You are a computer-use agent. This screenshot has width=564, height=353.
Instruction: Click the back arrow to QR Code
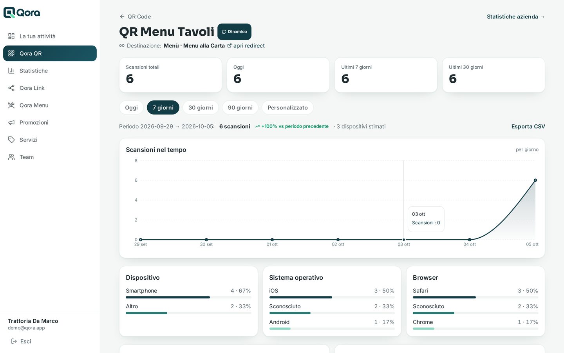pos(122,16)
